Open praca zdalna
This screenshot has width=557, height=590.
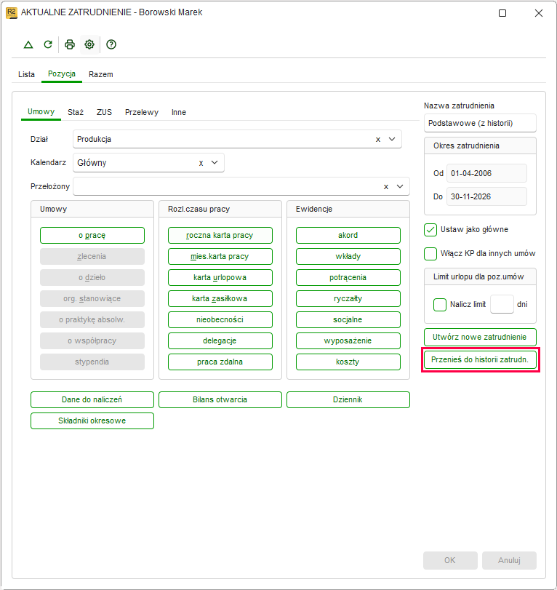tap(220, 362)
